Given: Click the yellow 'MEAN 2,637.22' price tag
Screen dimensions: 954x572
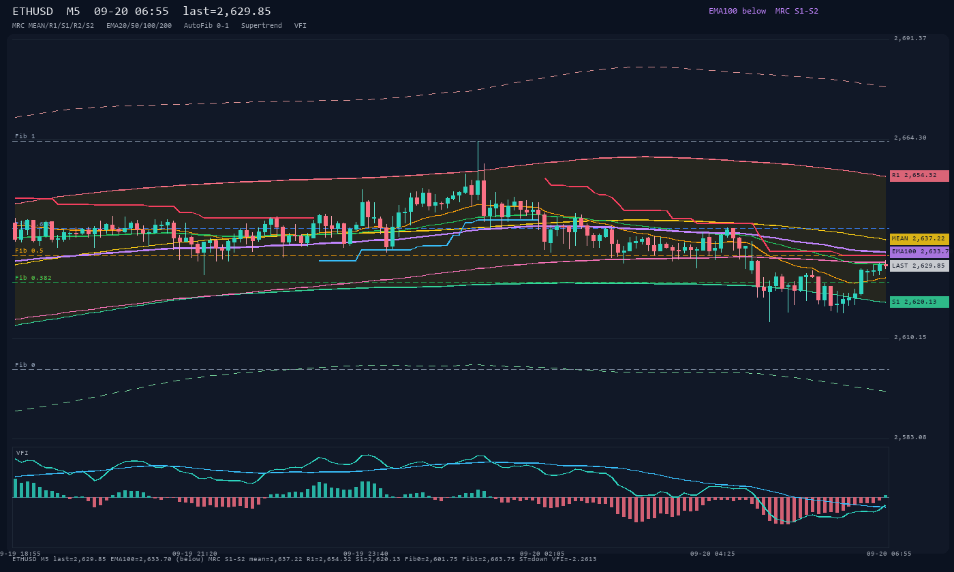Looking at the screenshot, I should coord(919,239).
